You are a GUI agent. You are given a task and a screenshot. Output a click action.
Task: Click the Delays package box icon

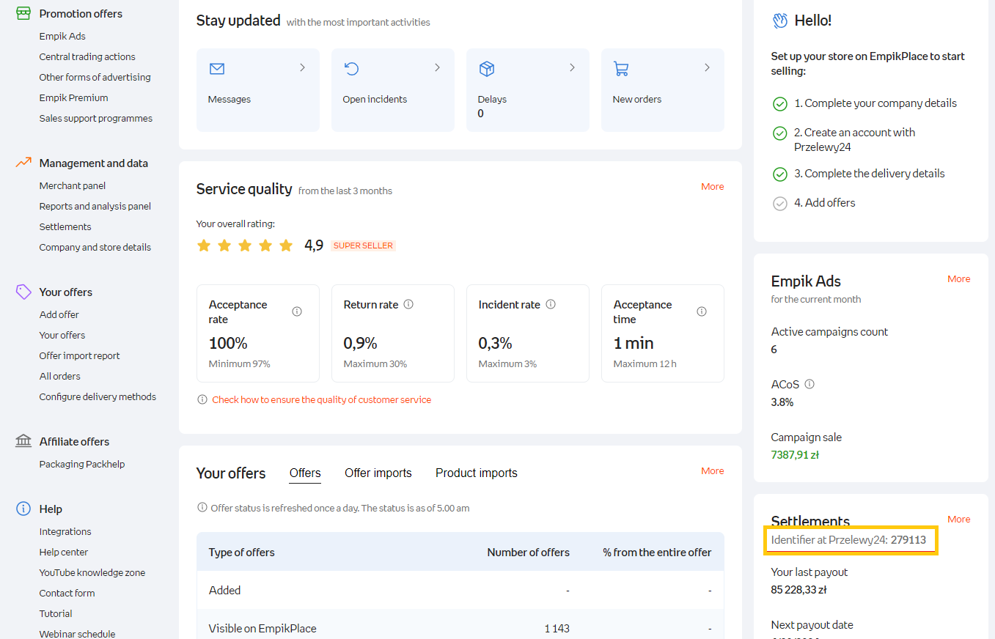[x=486, y=69]
